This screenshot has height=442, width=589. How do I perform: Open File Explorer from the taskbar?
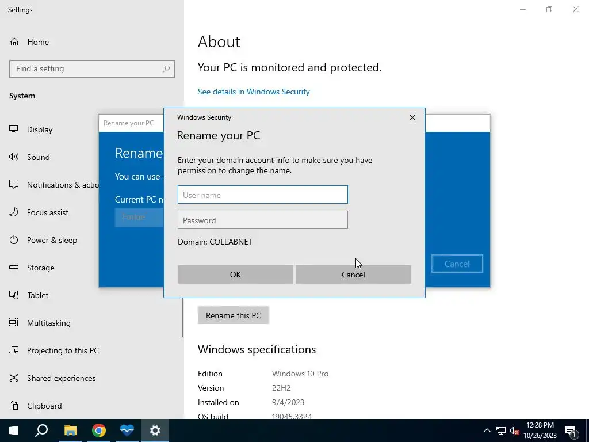70,430
